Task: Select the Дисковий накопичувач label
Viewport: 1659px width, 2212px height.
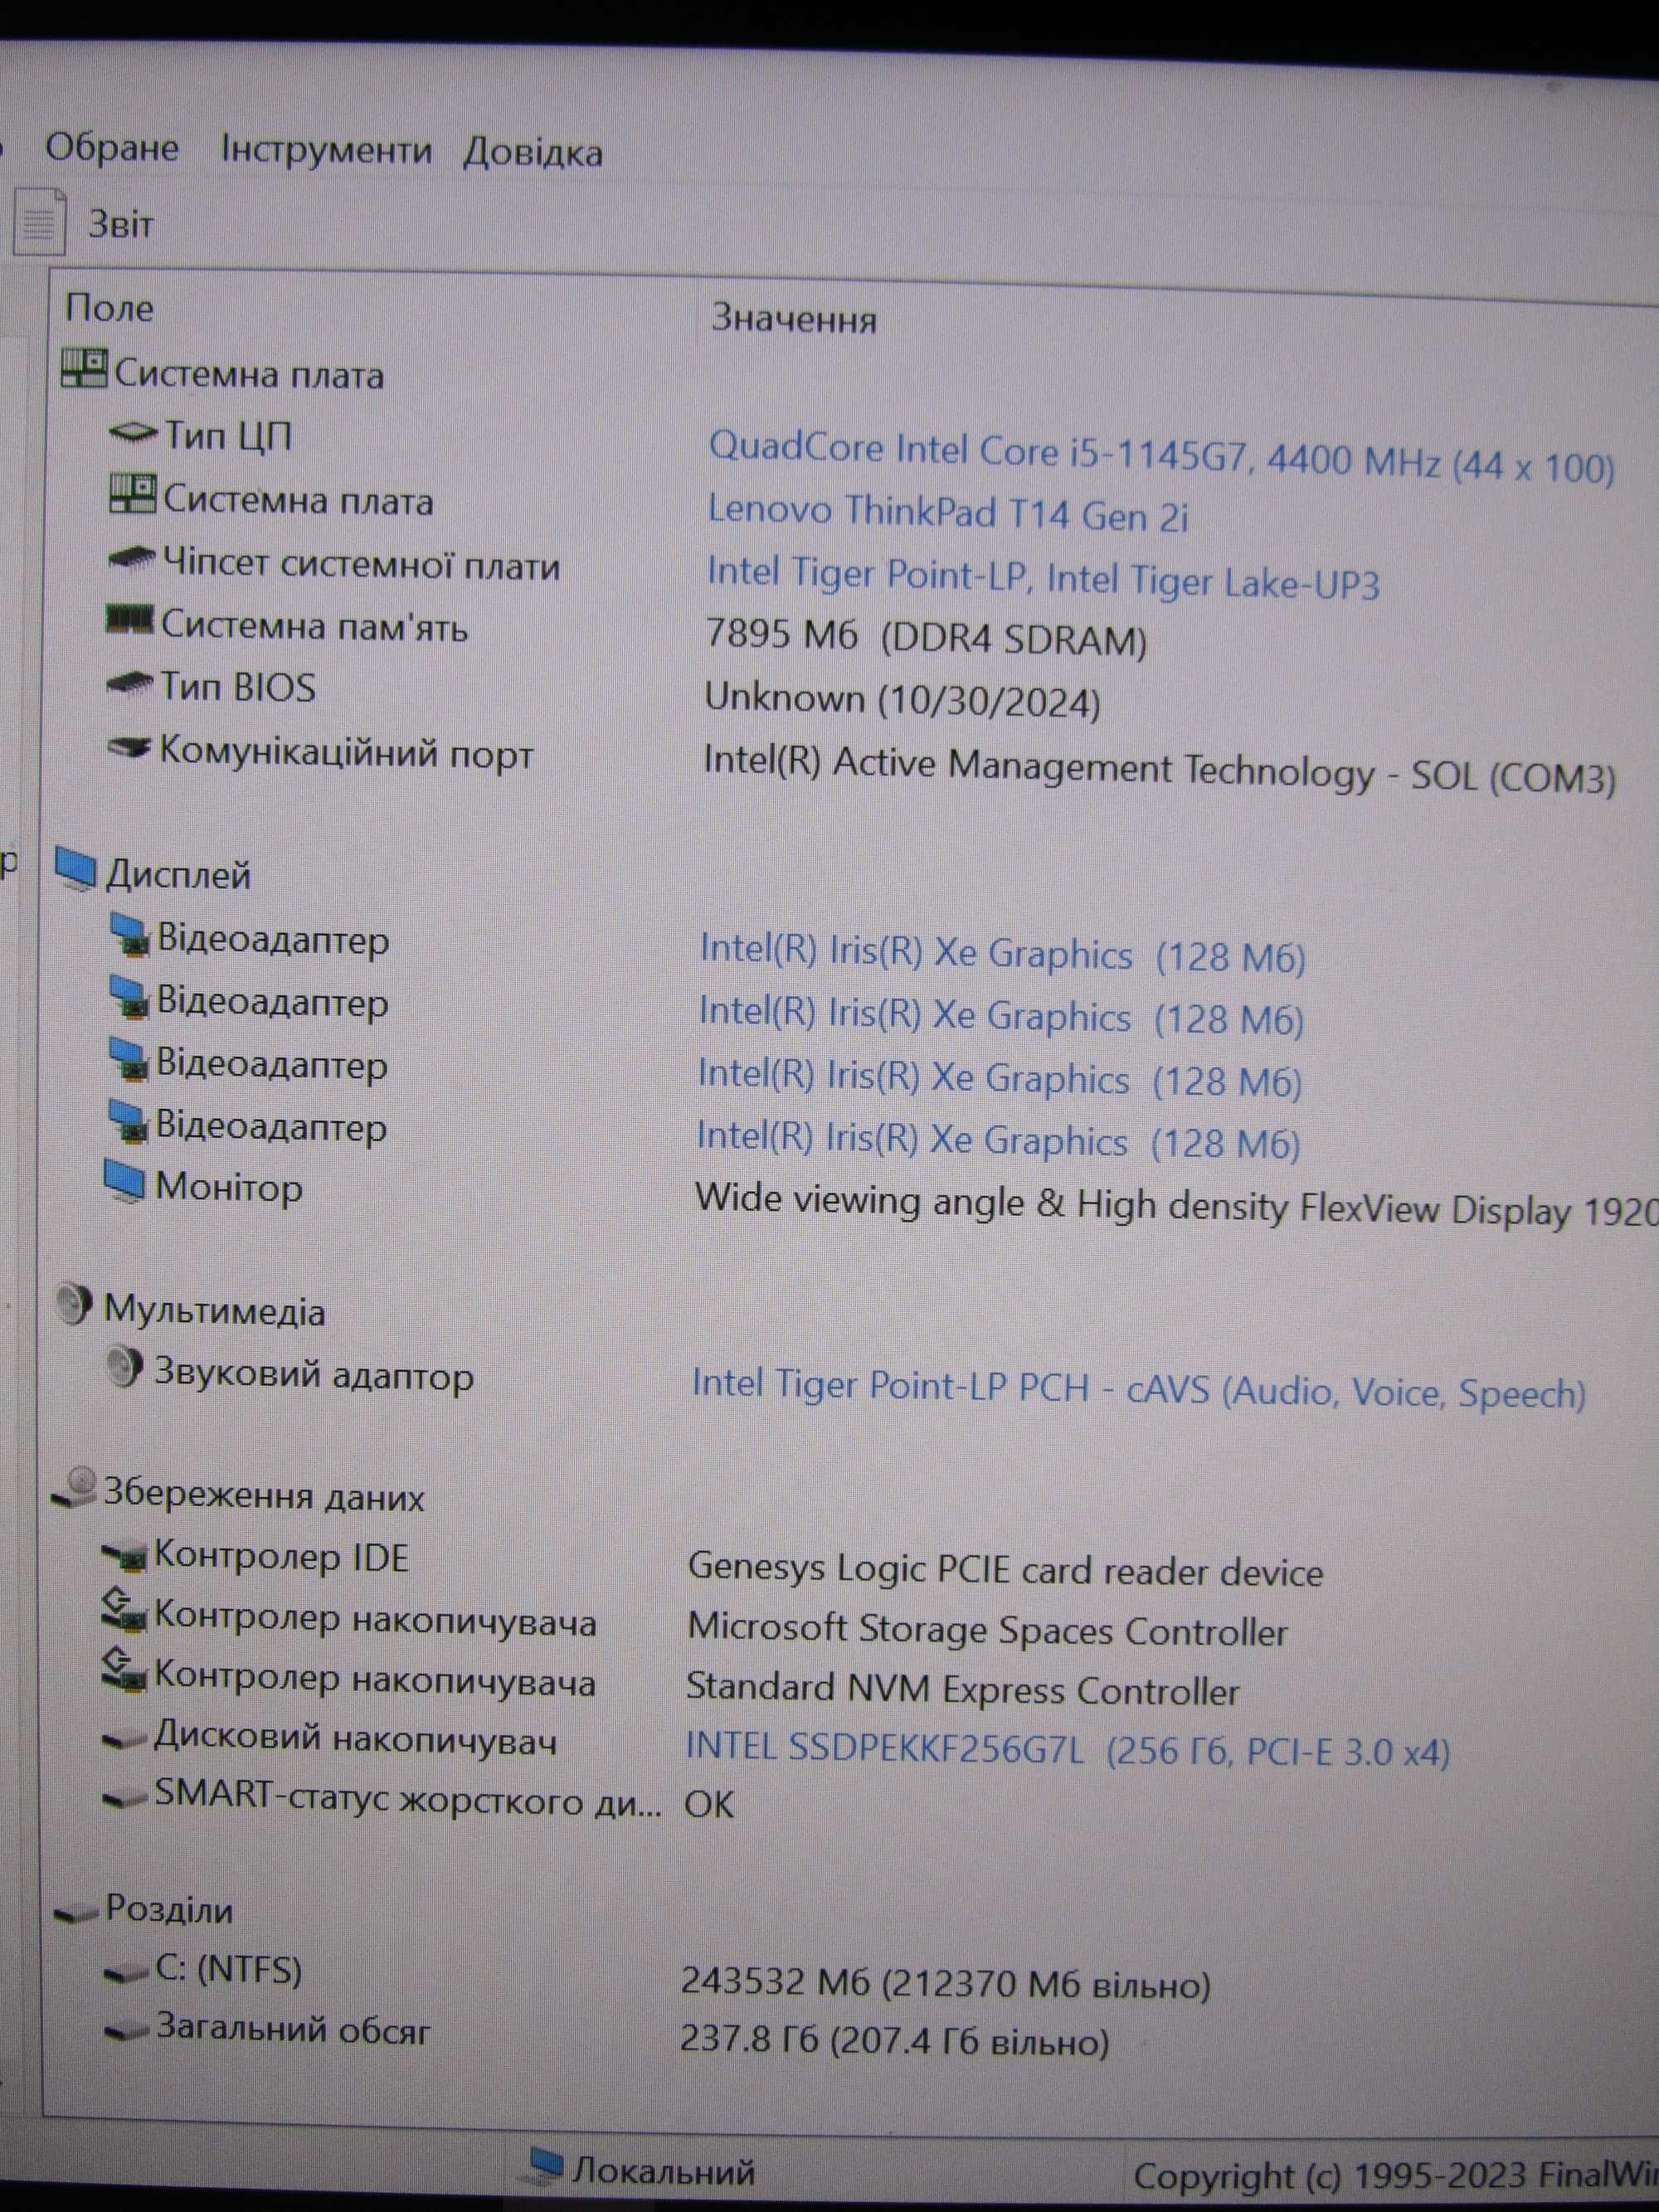Action: [x=355, y=1740]
